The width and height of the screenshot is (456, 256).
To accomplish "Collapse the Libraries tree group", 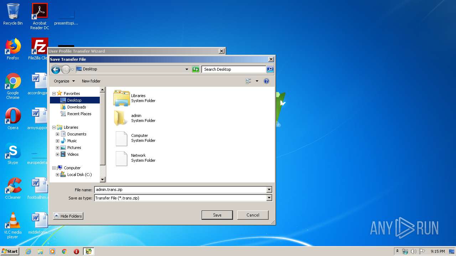I will point(54,128).
